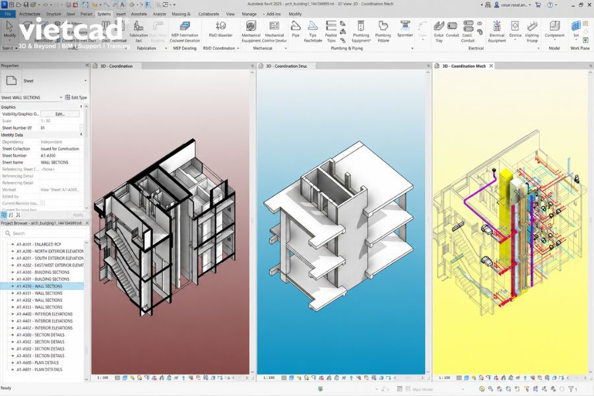Expand A1-A600 - PLAN DETAILS sheet node
This screenshot has width=594, height=396.
13,362
